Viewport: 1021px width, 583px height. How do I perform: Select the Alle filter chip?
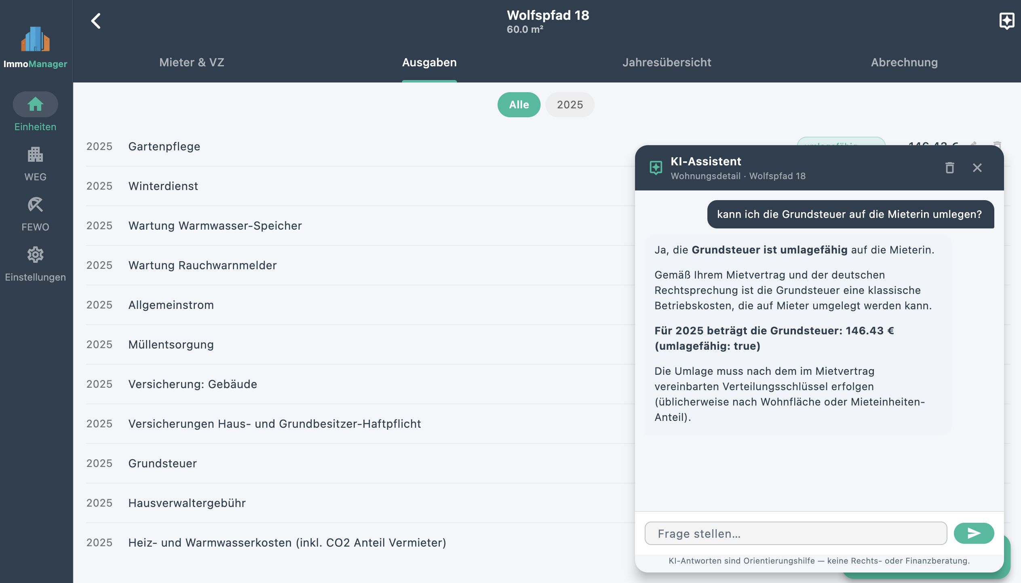pyautogui.click(x=519, y=105)
